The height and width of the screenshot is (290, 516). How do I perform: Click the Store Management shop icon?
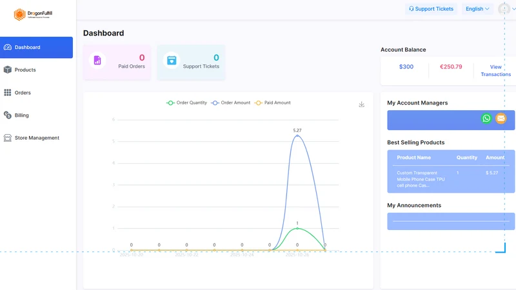[8, 138]
